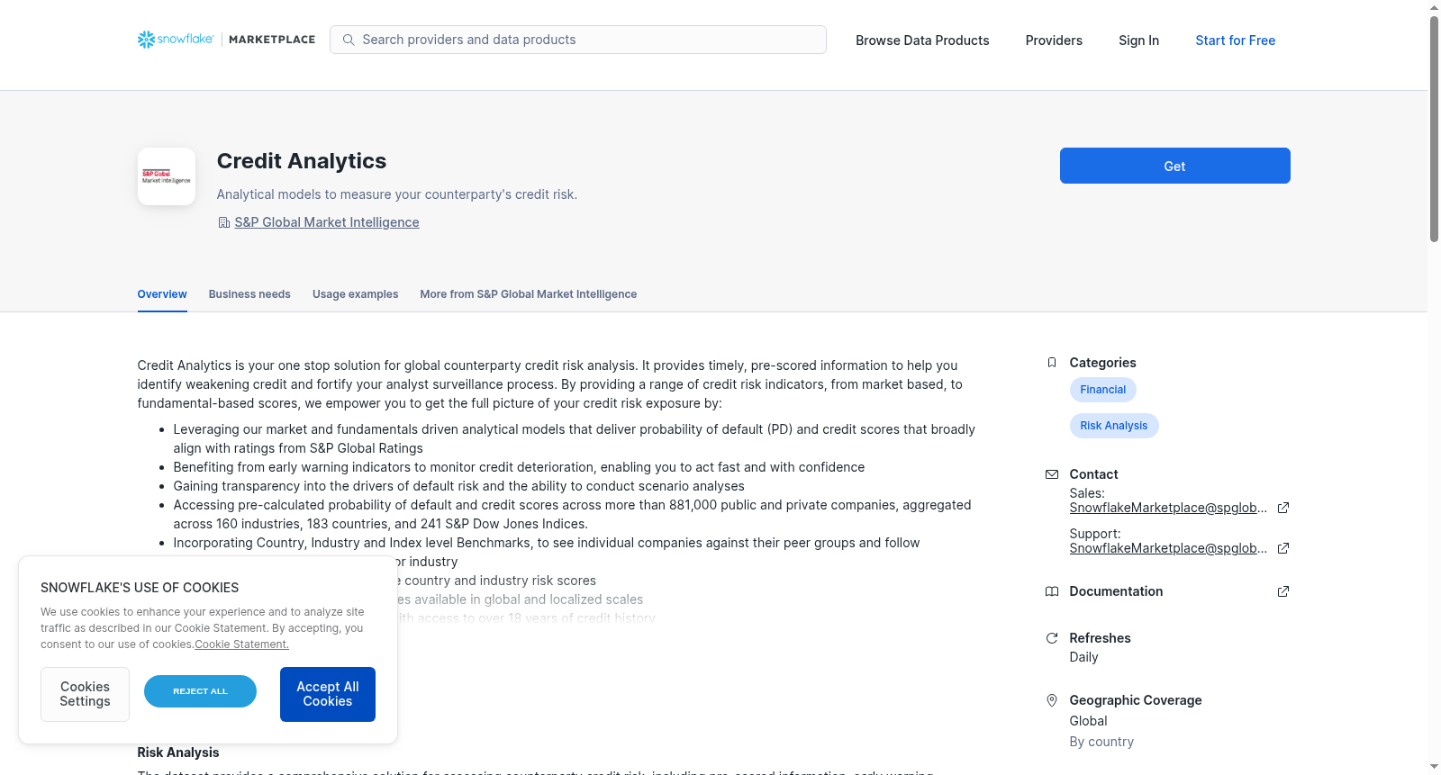Click the 'Daily' refresh value
Viewport: 1441px width, 775px height.
(x=1083, y=657)
